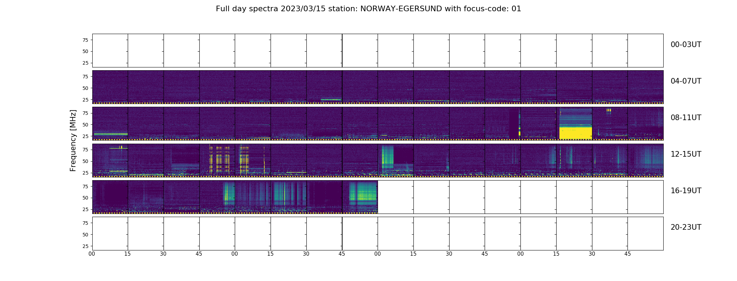This screenshot has height=281, width=737.
Task: Select the '08-11UT' row label
Action: click(x=686, y=118)
